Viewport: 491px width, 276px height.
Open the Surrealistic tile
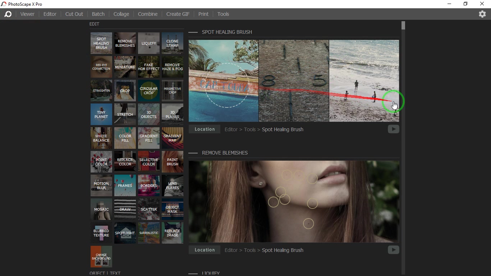tap(149, 233)
